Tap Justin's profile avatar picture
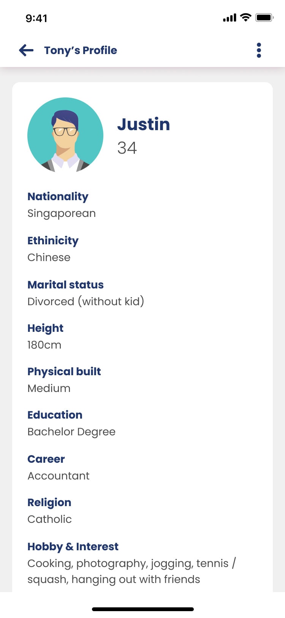285x618 pixels. coord(65,135)
